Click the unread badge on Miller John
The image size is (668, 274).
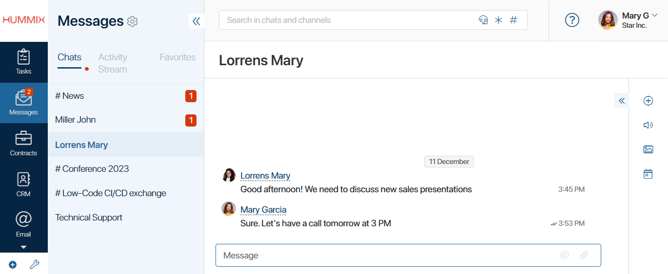(x=191, y=120)
